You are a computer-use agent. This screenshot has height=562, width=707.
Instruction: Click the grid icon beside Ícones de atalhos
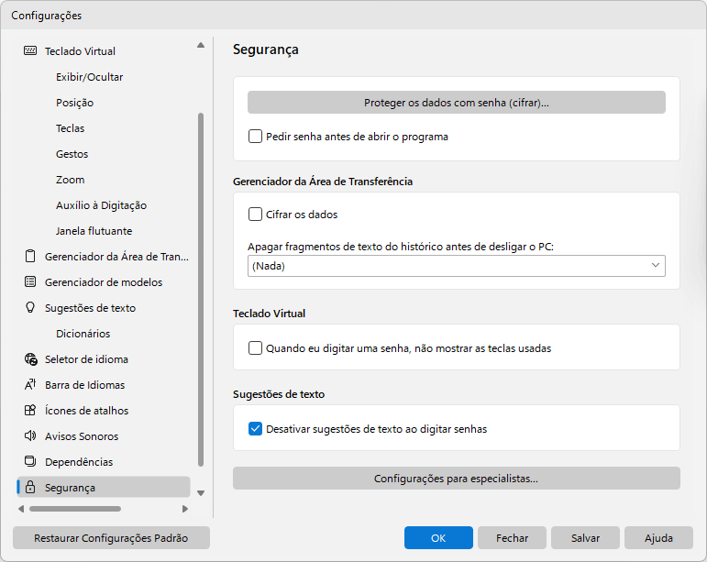30,410
